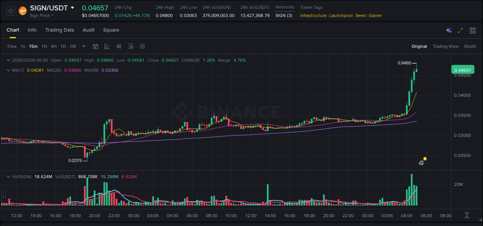Viewport: 483px width, 226px height.
Task: Open the Trading View chart mode
Action: pyautogui.click(x=446, y=46)
